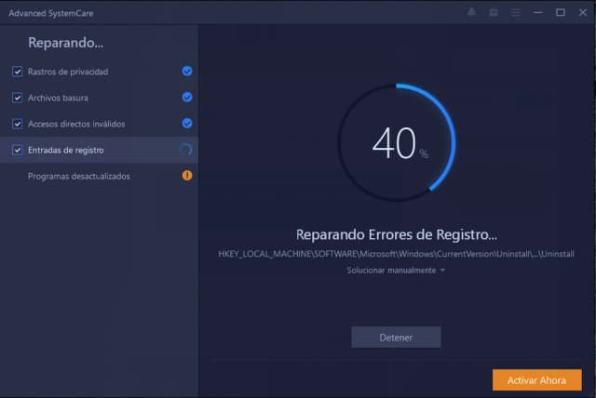Minimize the Advanced SystemCare window

[538, 12]
